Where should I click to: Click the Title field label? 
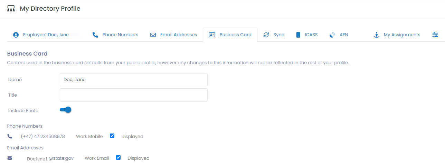point(13,95)
